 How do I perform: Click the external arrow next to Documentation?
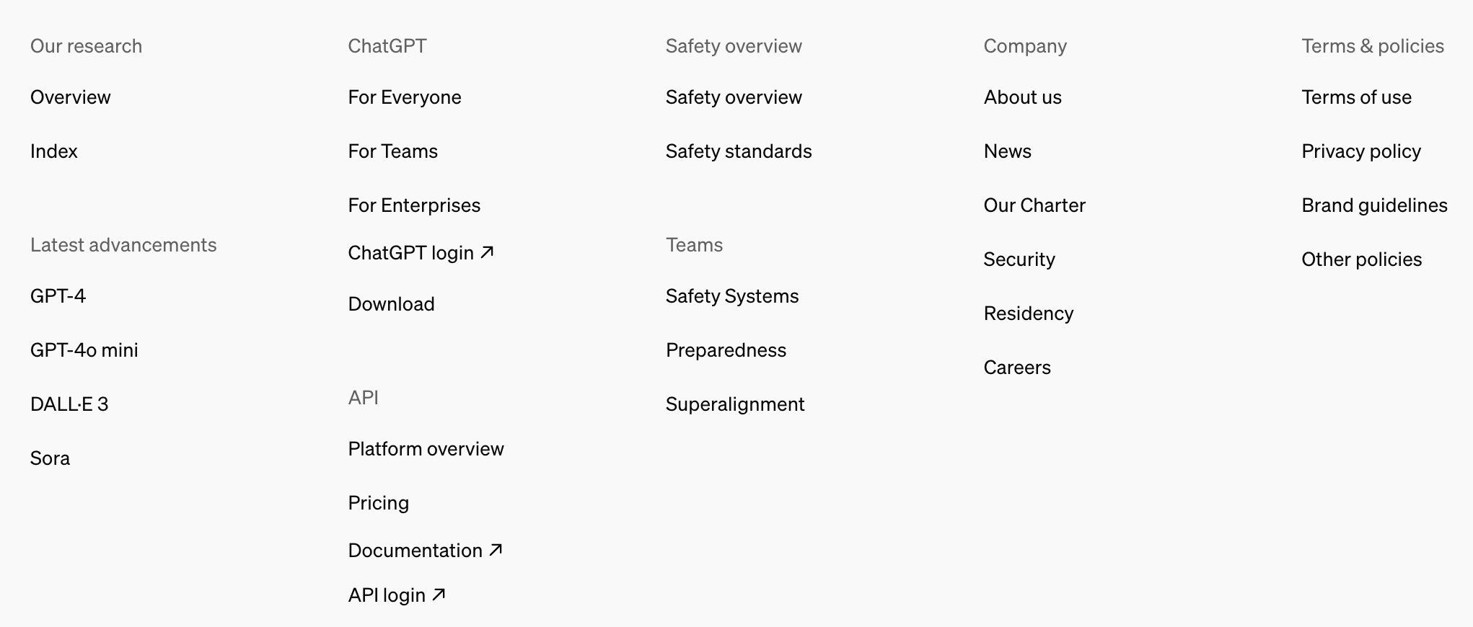pos(496,550)
